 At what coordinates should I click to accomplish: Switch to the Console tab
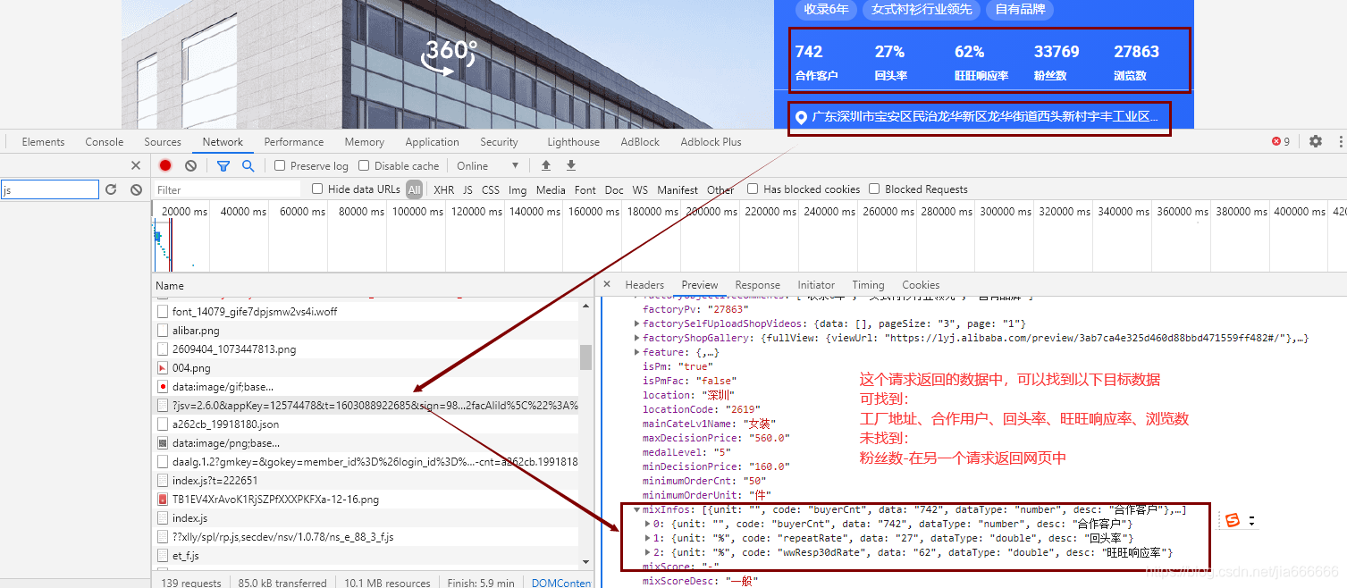pos(105,141)
